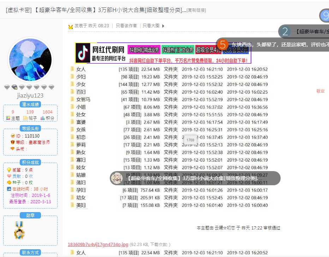Viewport: 329px width, 257px height.
Task: Click the 最后登录：2020-3-13 line
Action: (30, 201)
